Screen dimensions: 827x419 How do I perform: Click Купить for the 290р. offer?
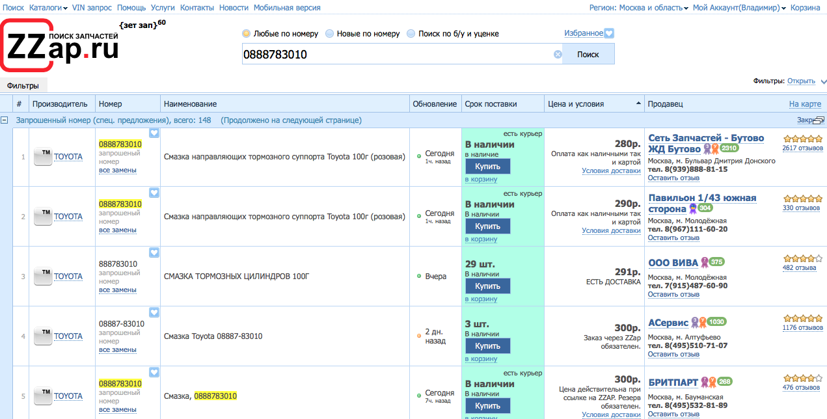(x=487, y=226)
